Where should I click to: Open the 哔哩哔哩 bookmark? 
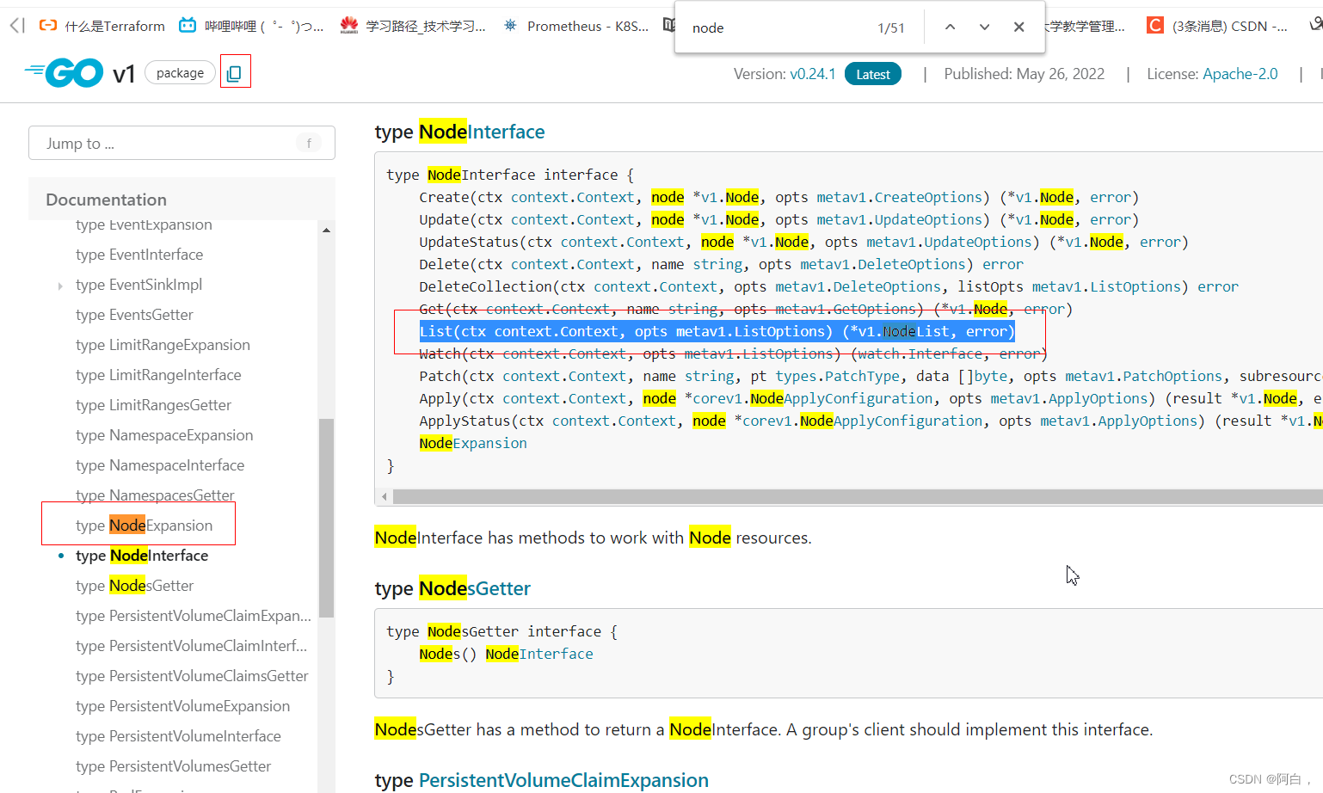coord(251,26)
